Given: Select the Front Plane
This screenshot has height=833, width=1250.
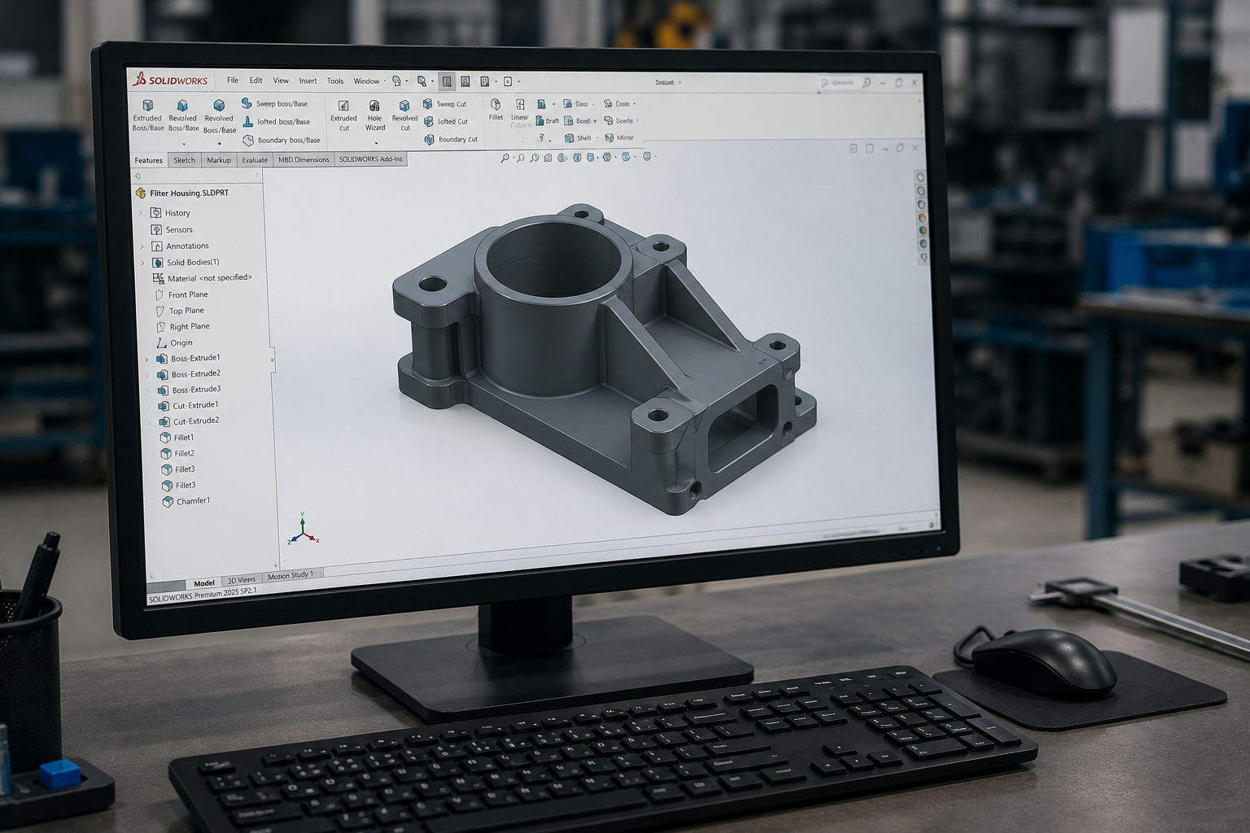Looking at the screenshot, I should (181, 294).
